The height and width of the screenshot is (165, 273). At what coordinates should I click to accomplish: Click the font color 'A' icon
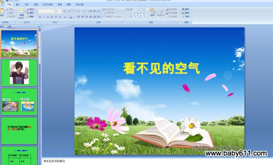pos(71,17)
